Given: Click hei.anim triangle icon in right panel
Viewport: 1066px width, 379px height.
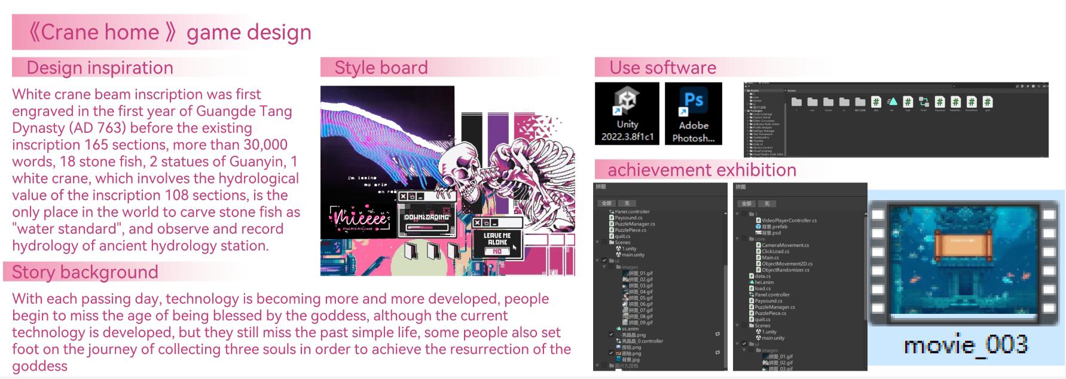Looking at the screenshot, I should [752, 282].
